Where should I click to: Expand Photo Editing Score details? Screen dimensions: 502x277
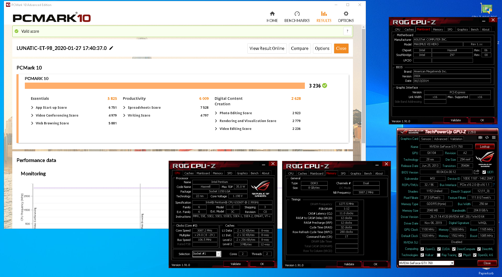point(216,113)
